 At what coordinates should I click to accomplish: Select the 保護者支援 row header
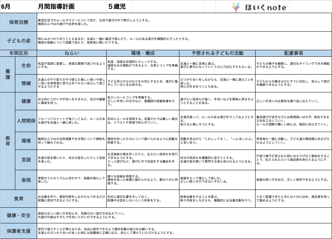tap(18, 230)
